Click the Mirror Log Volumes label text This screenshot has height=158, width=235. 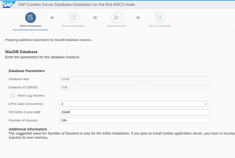tap(31, 96)
